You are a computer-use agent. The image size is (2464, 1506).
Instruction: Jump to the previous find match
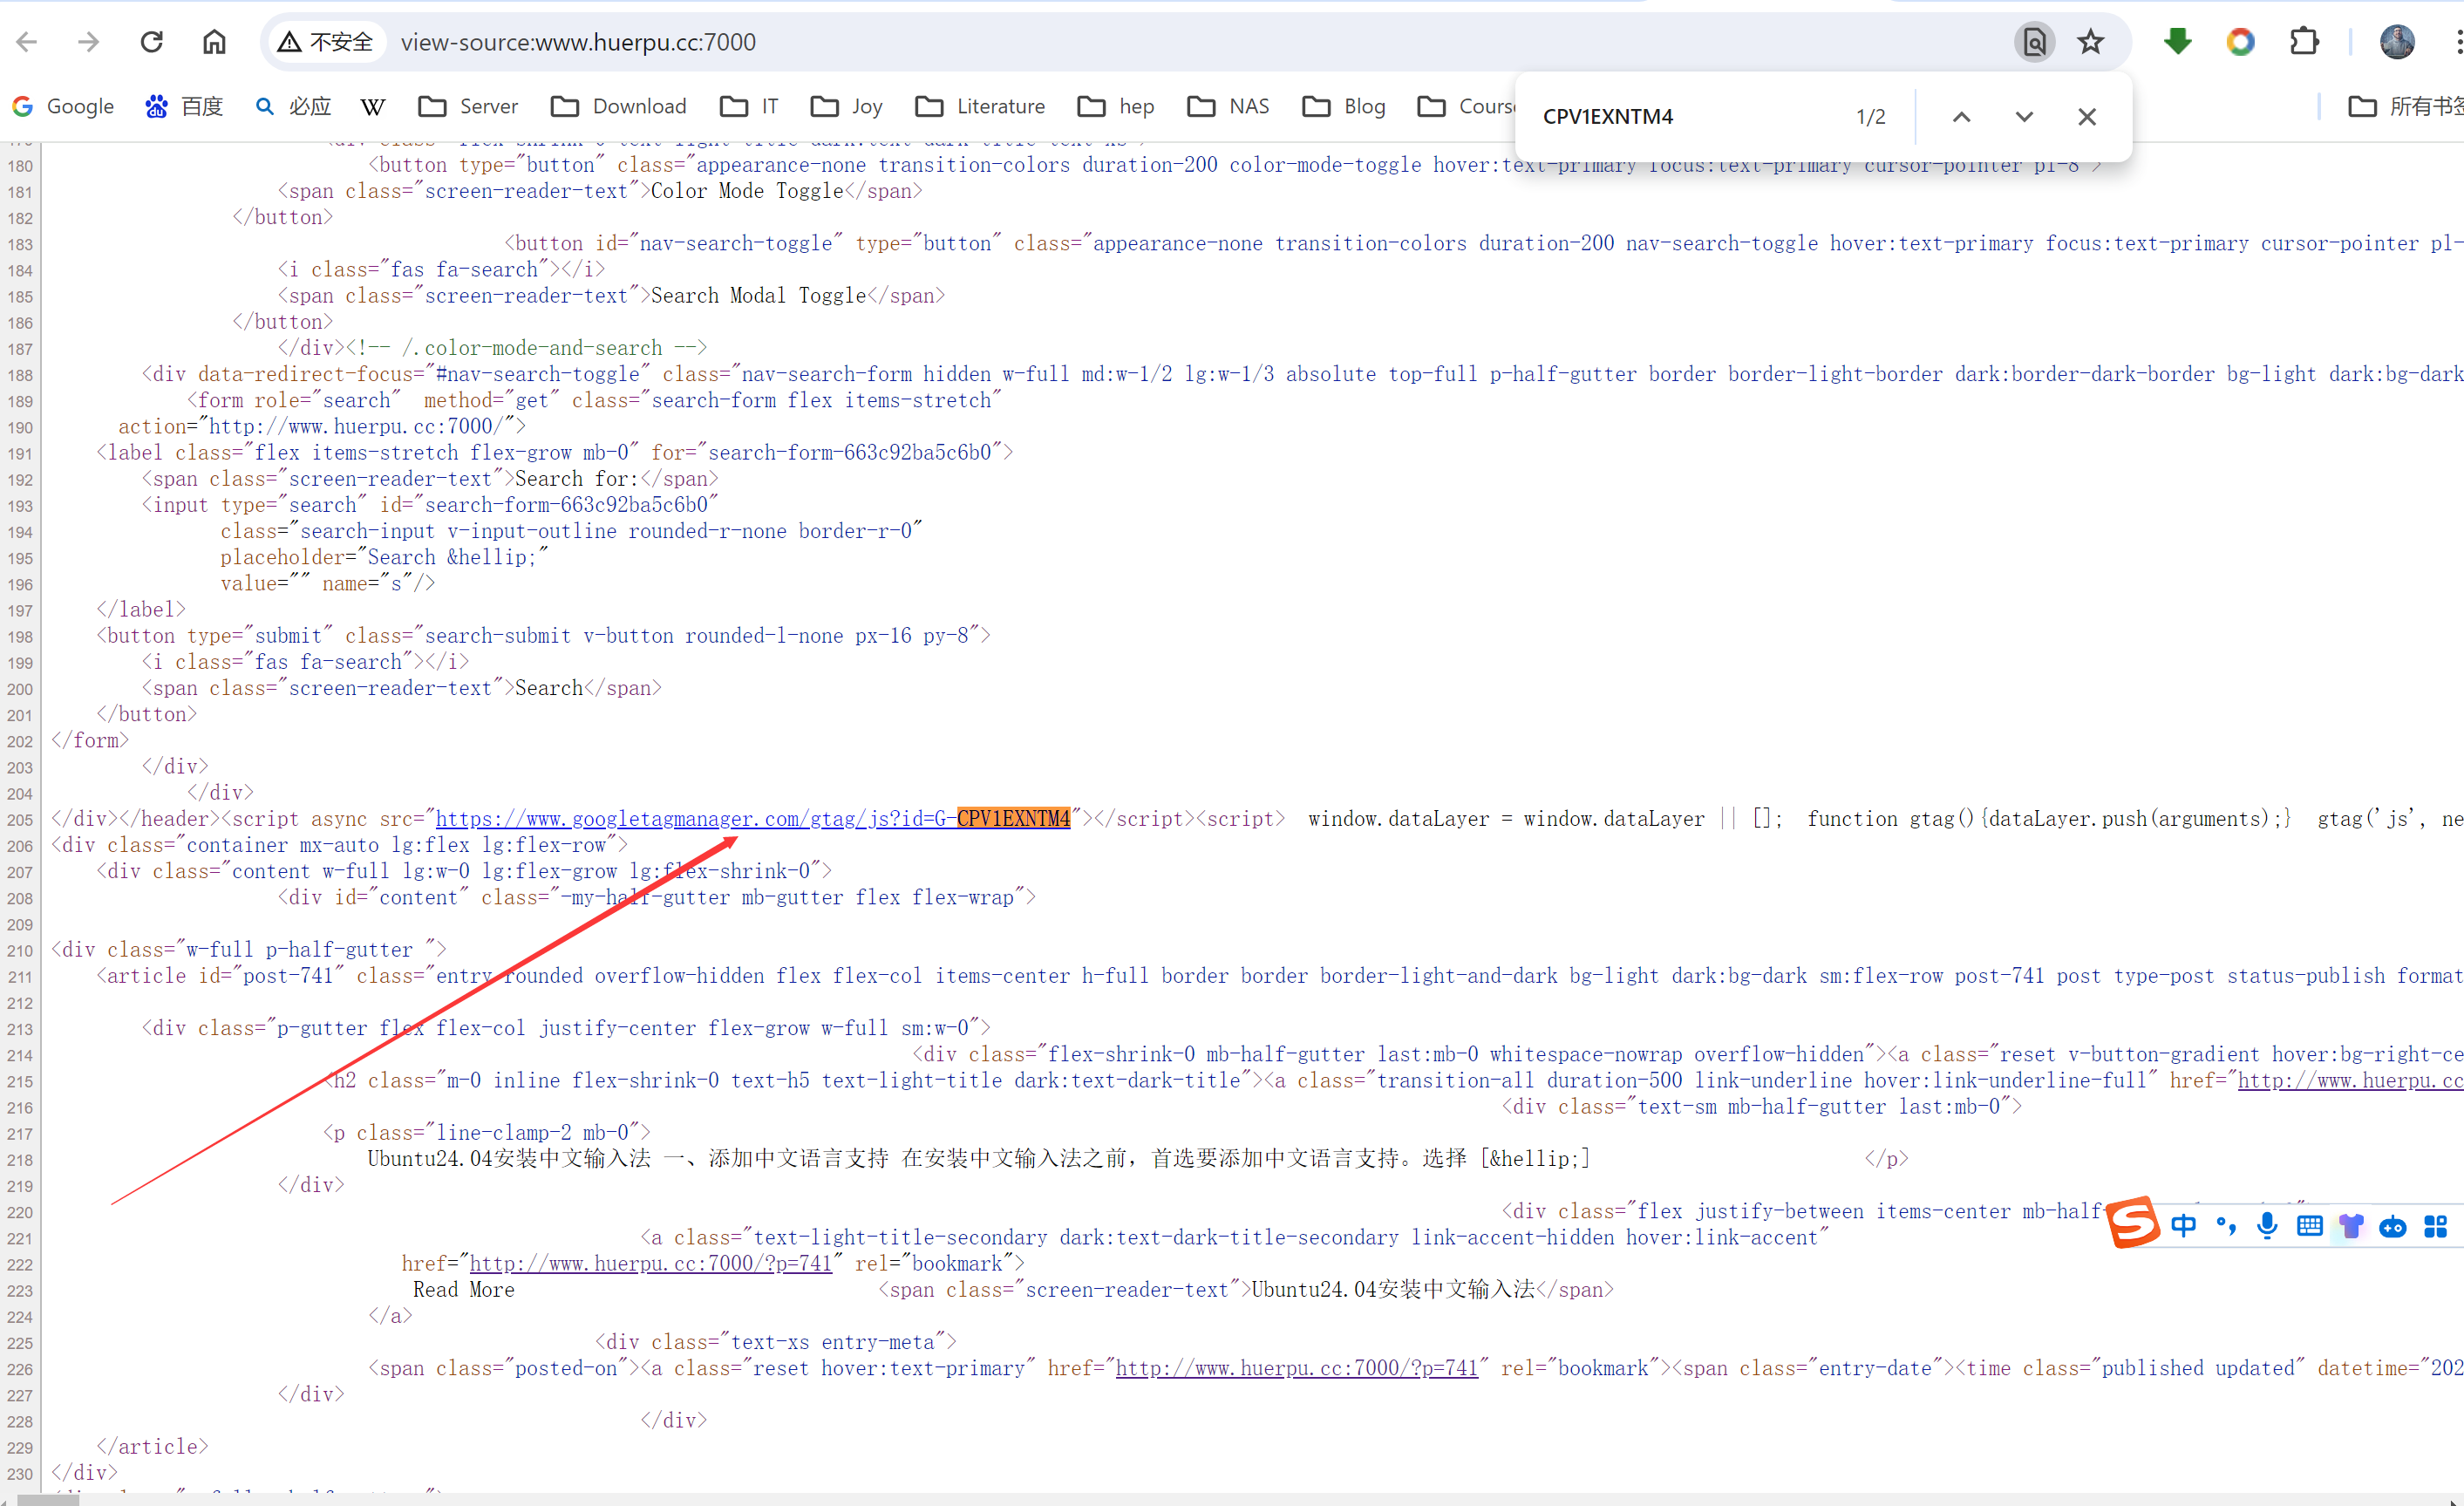[1962, 117]
